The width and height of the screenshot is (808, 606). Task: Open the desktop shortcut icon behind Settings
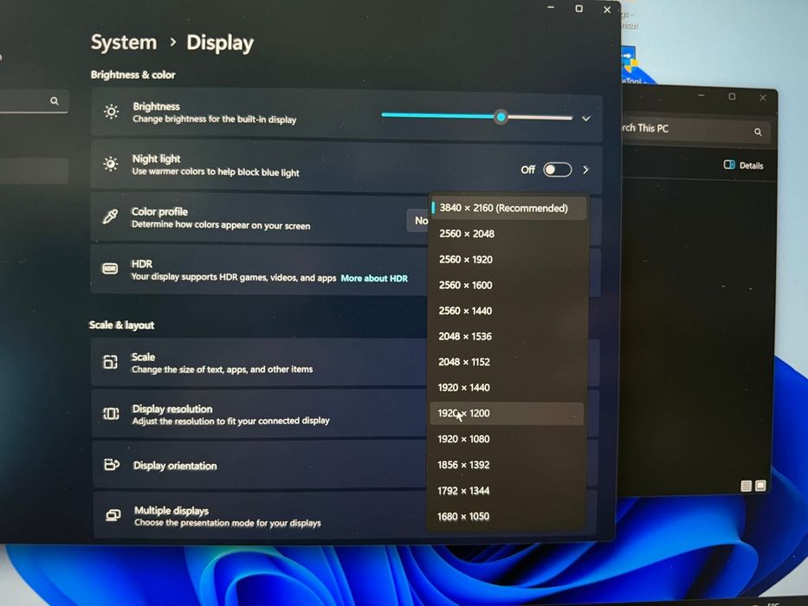tap(630, 61)
